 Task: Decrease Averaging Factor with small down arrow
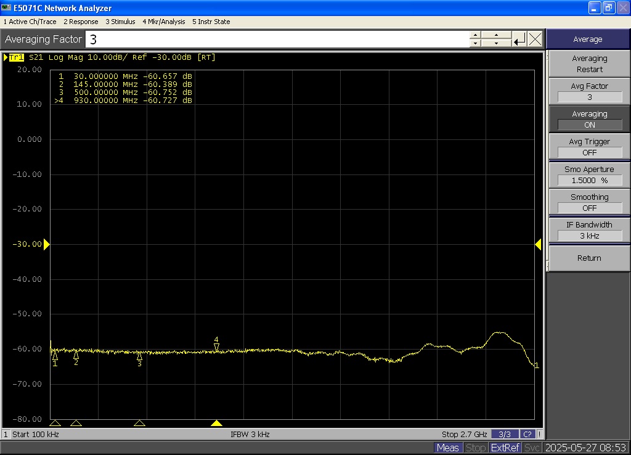475,43
